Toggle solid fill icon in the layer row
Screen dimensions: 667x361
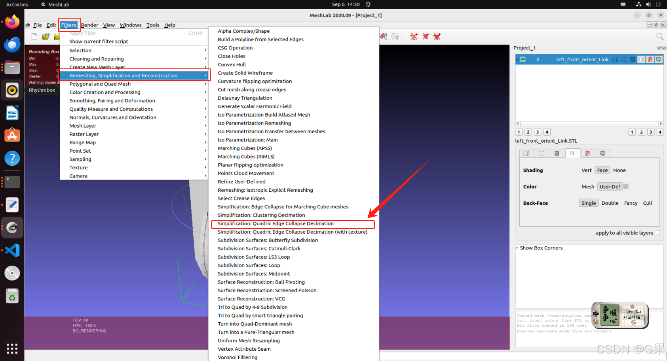[641, 59]
